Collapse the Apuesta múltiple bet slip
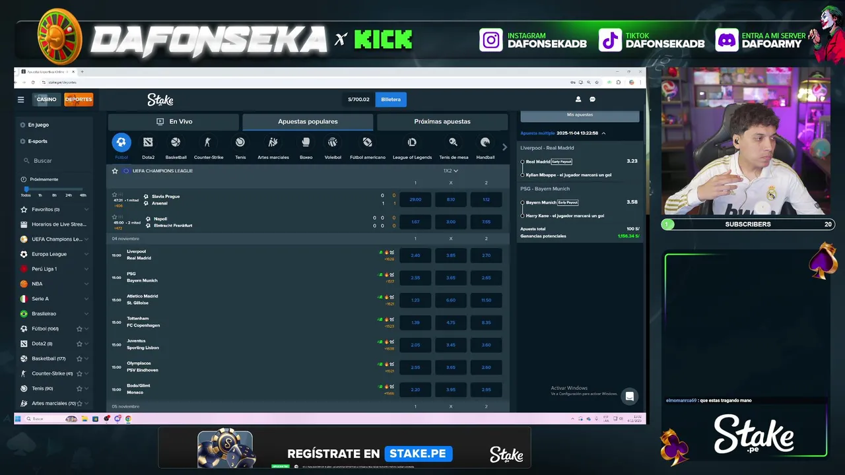845x475 pixels. click(x=603, y=133)
